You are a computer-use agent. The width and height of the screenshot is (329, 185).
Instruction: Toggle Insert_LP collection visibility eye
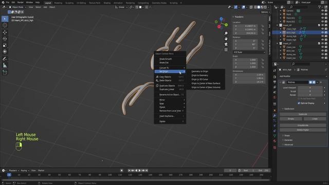pyautogui.click(x=322, y=43)
